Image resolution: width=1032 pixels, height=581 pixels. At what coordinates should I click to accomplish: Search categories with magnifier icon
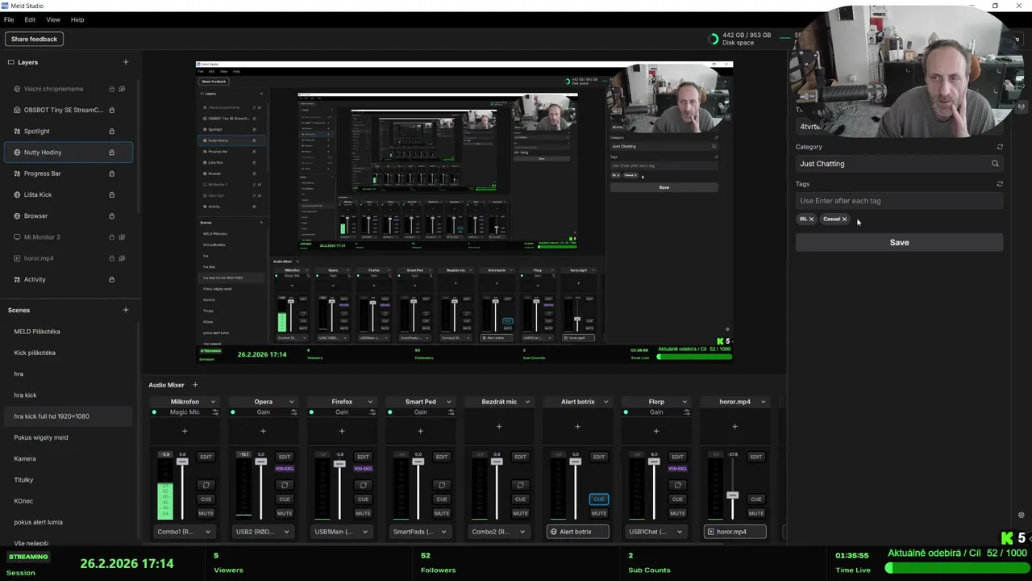995,164
